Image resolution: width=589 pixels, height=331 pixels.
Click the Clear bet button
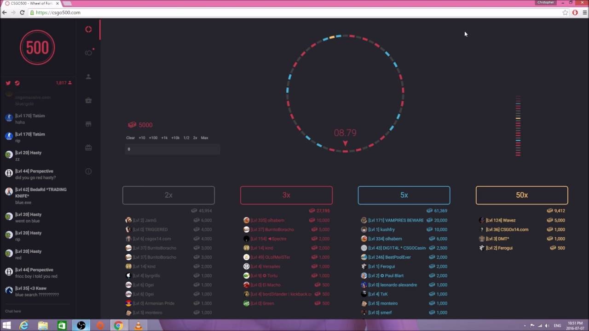131,138
